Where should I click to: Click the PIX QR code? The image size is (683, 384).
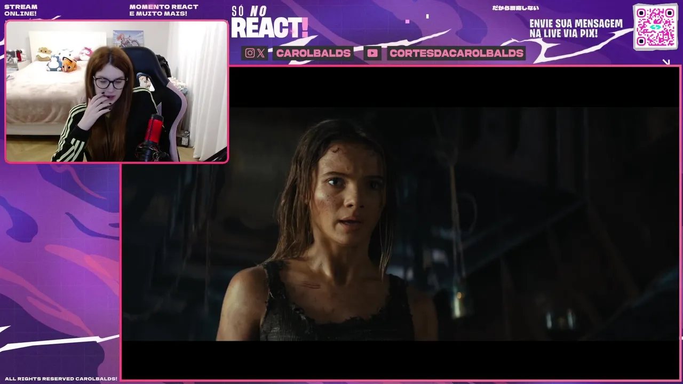[x=655, y=27]
